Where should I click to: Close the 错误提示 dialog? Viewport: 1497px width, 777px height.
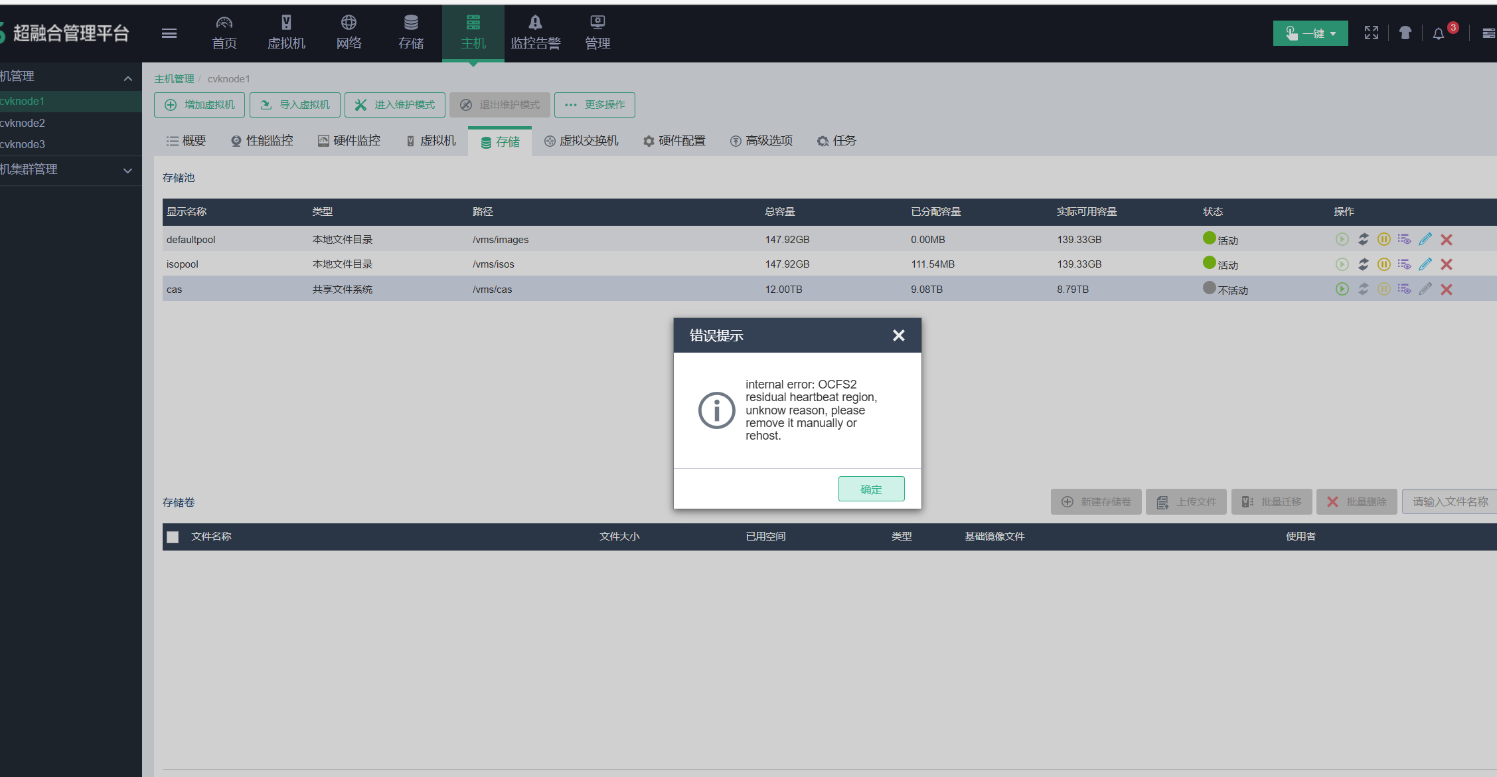(x=898, y=335)
